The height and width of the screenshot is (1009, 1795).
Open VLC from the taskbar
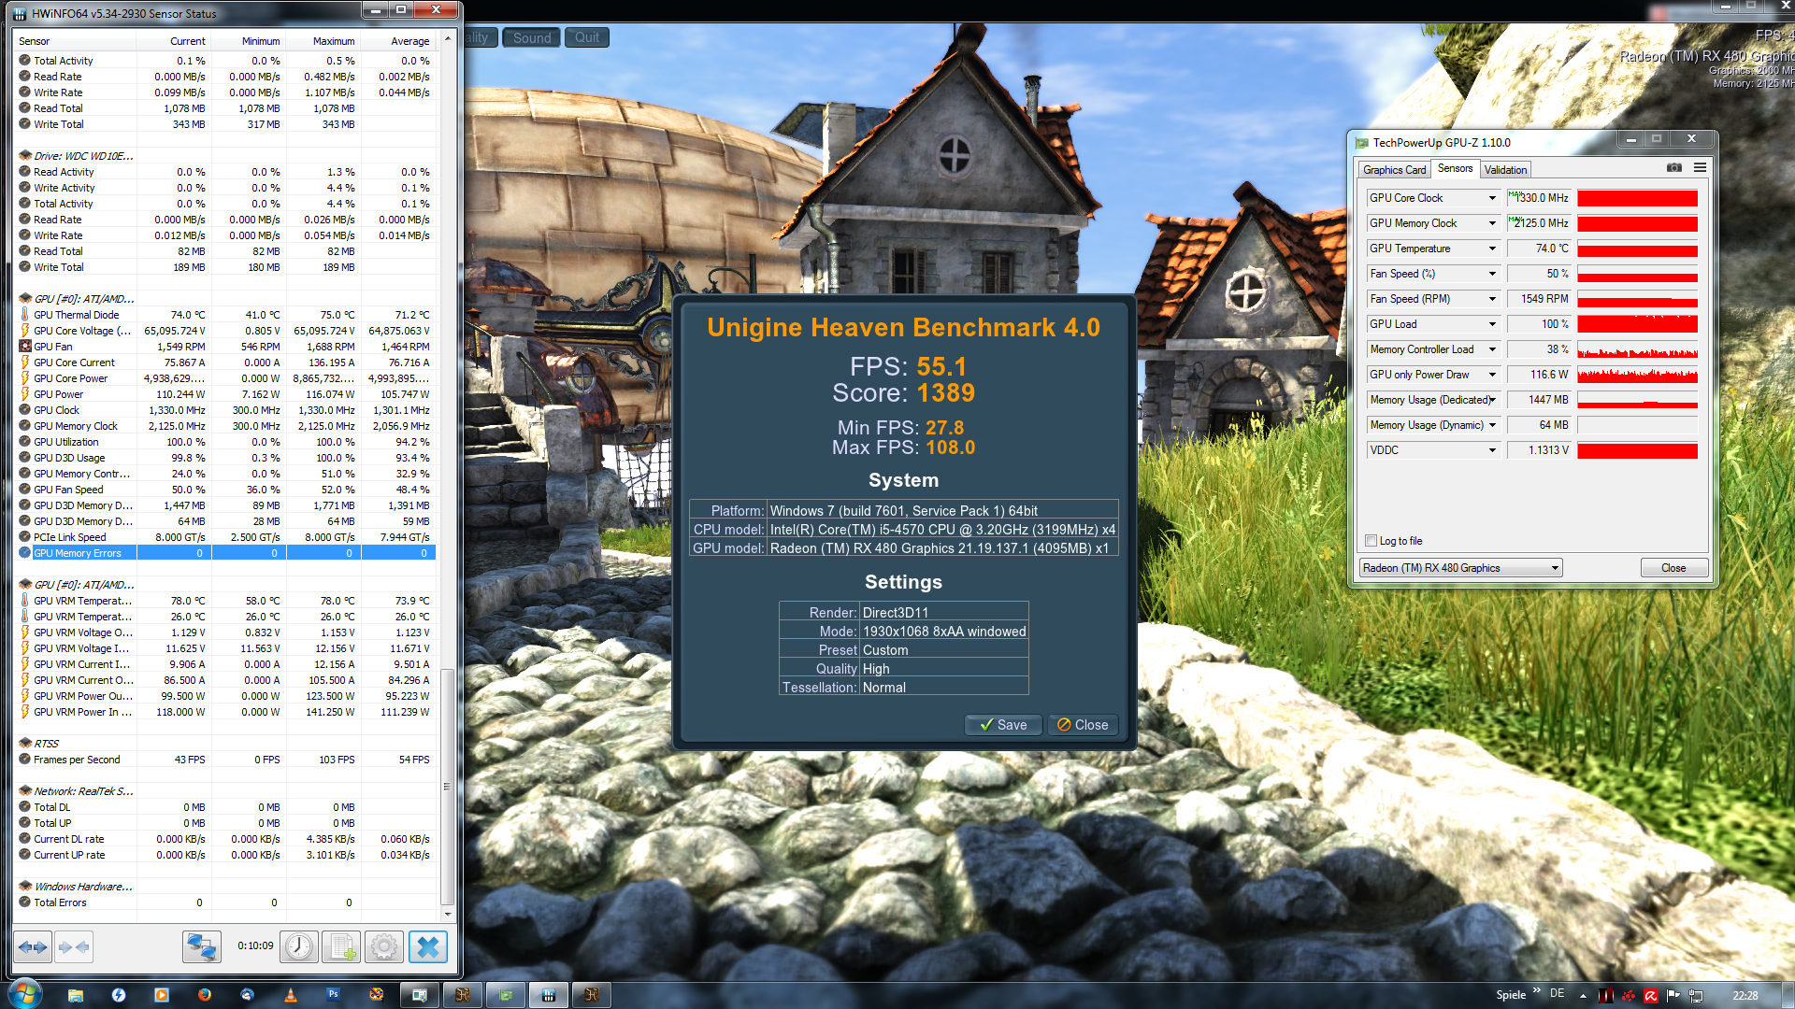291,996
